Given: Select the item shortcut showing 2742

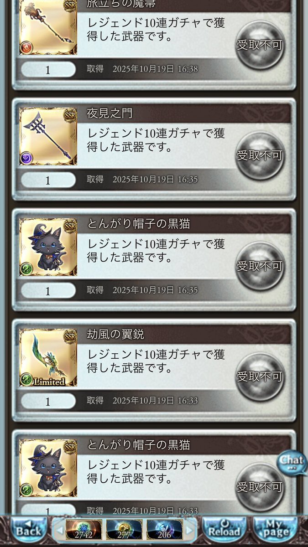Looking at the screenshot, I should 84,530.
